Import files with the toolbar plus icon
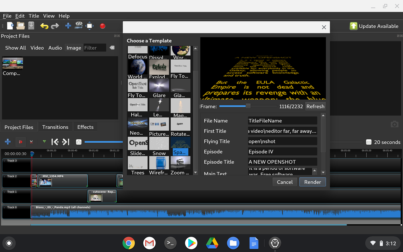This screenshot has width=403, height=252. pos(68,26)
